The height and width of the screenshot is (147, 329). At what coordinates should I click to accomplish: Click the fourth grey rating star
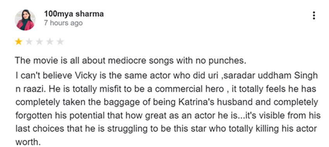pyautogui.click(x=50, y=42)
